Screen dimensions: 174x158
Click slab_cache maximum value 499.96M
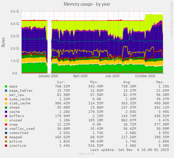click(x=162, y=103)
